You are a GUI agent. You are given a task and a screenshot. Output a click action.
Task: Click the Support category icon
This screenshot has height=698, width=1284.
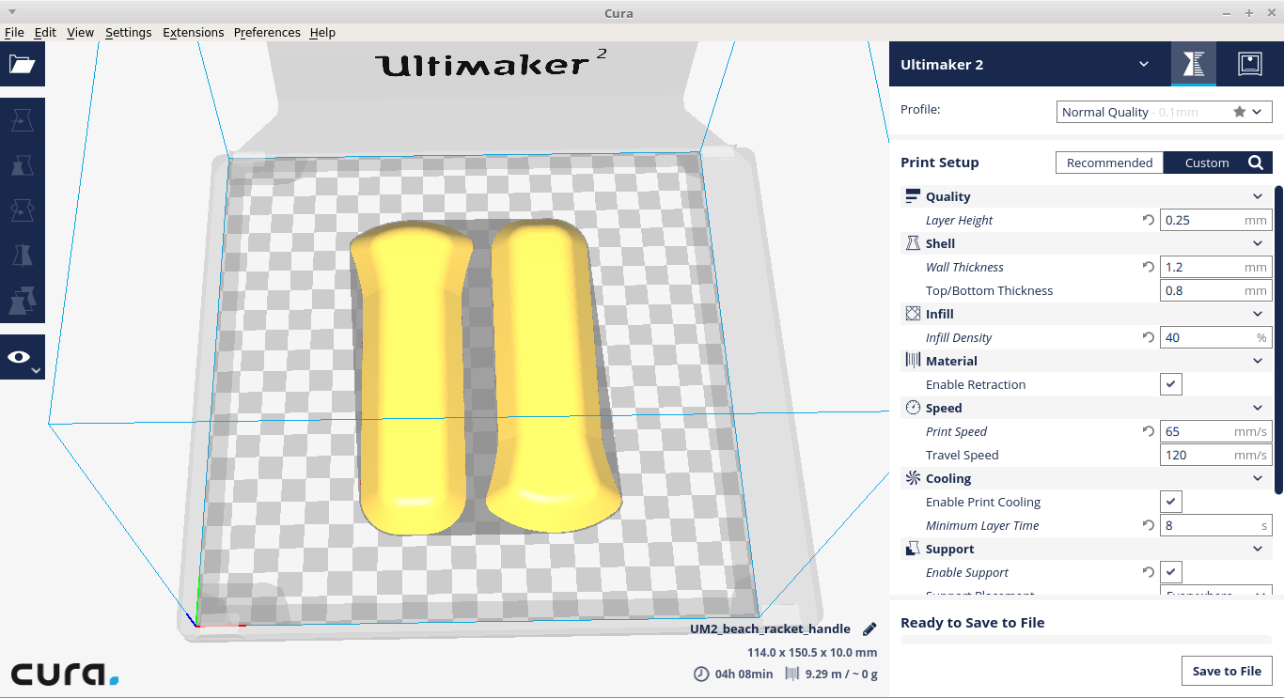(913, 549)
